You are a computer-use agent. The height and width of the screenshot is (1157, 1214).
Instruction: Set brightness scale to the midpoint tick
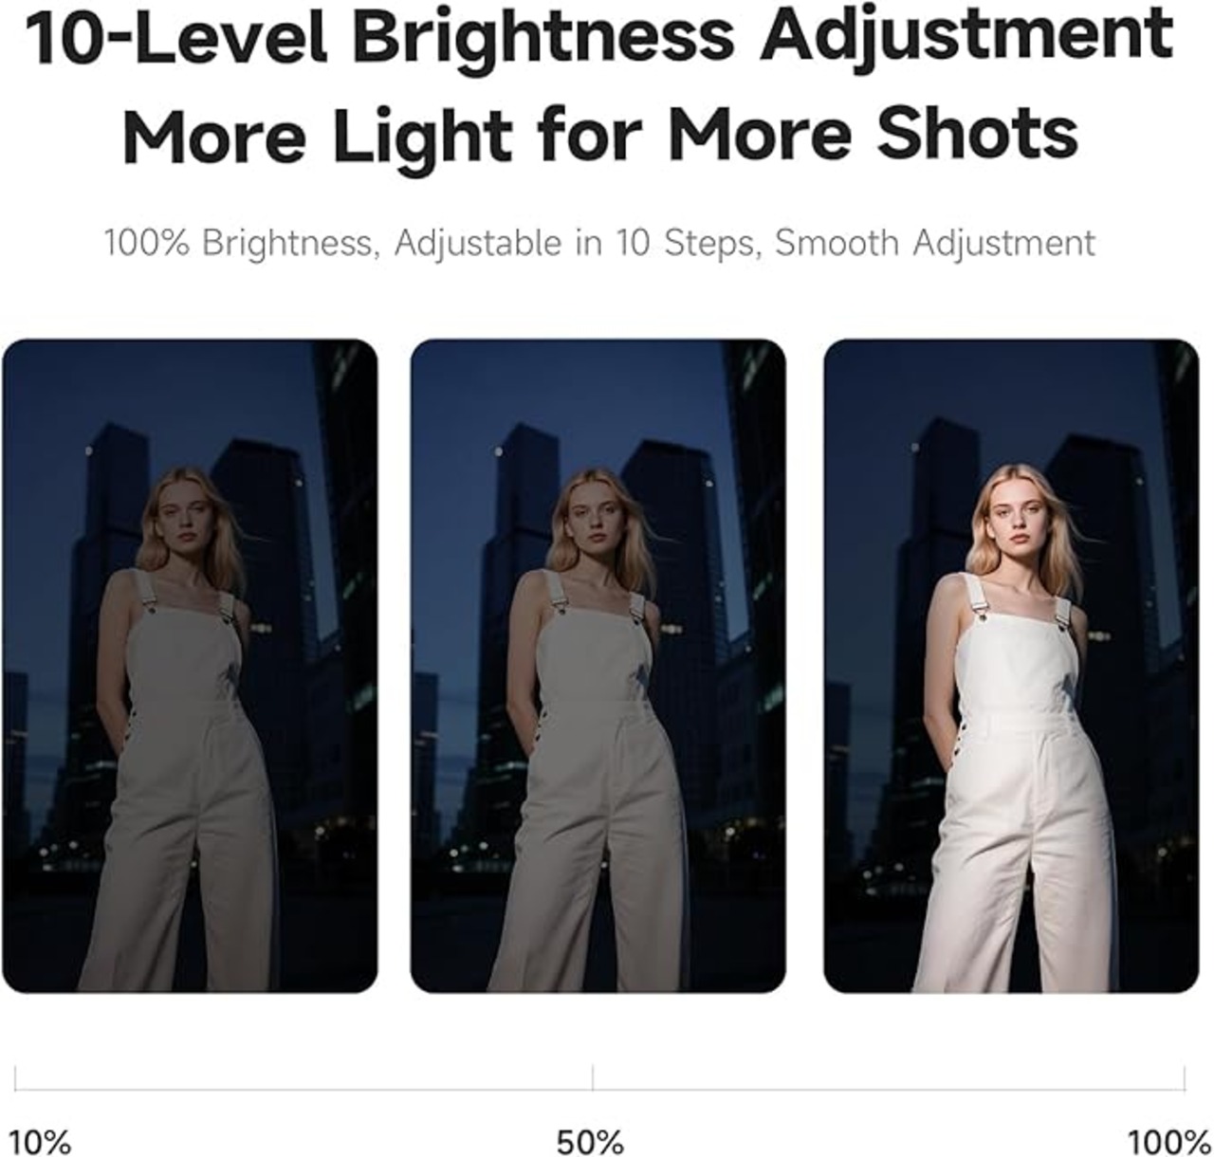593,1077
